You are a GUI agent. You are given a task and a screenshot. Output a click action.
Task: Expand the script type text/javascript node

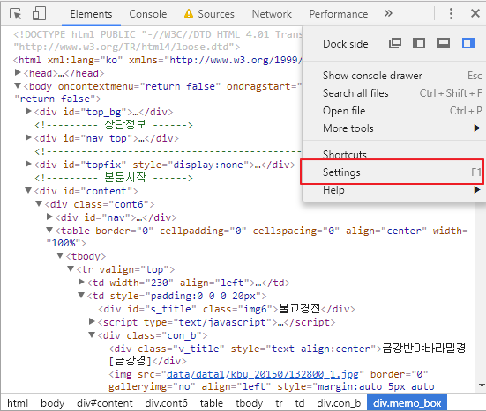[x=92, y=321]
